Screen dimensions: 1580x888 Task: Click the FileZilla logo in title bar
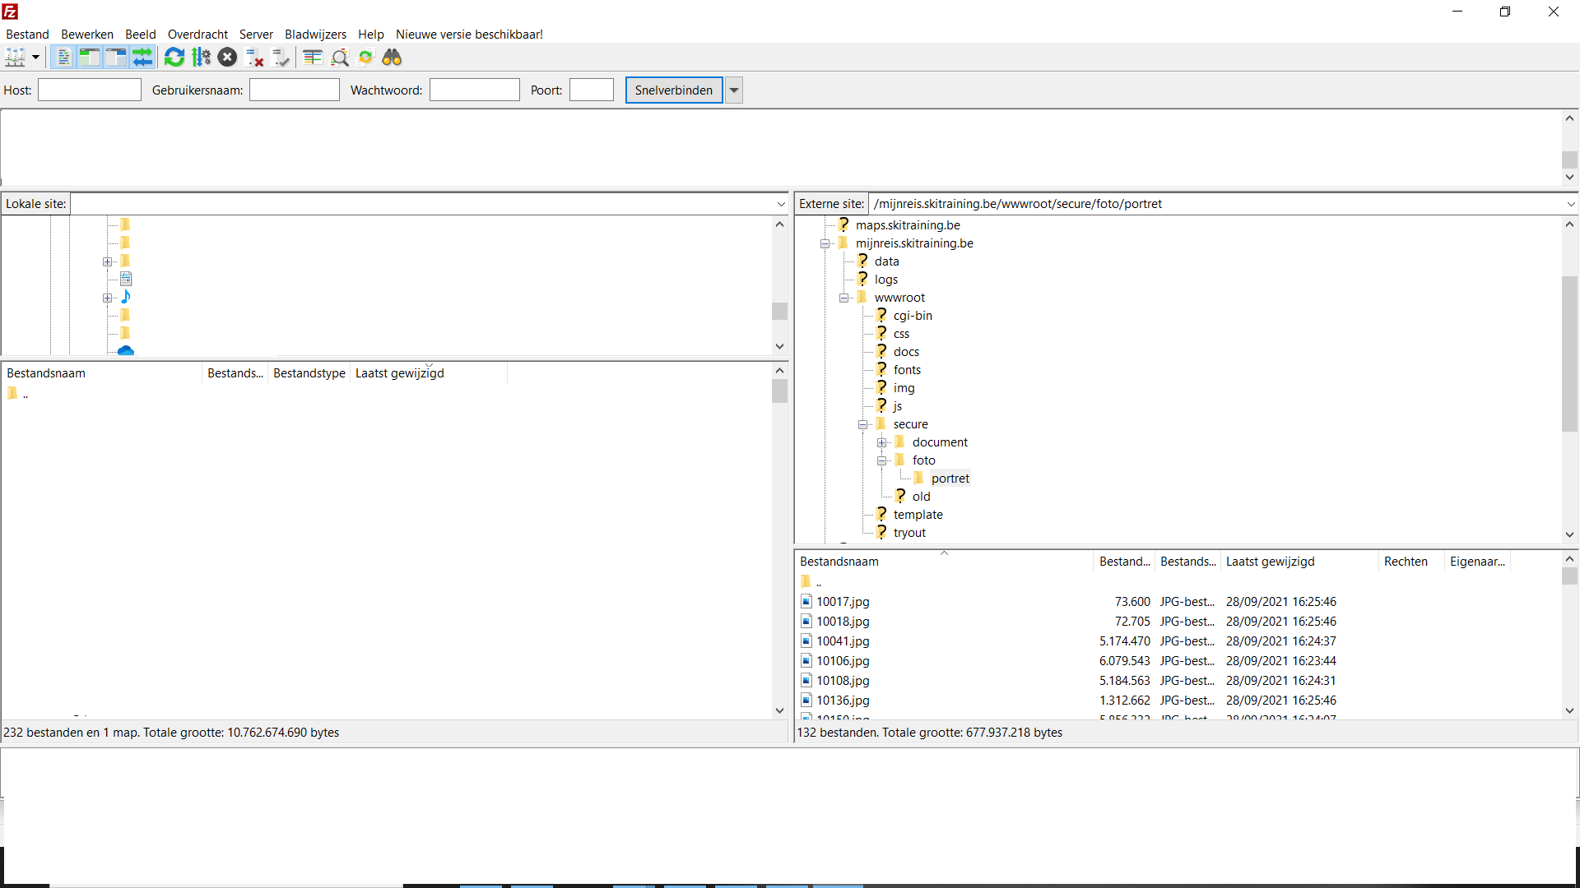pos(11,12)
